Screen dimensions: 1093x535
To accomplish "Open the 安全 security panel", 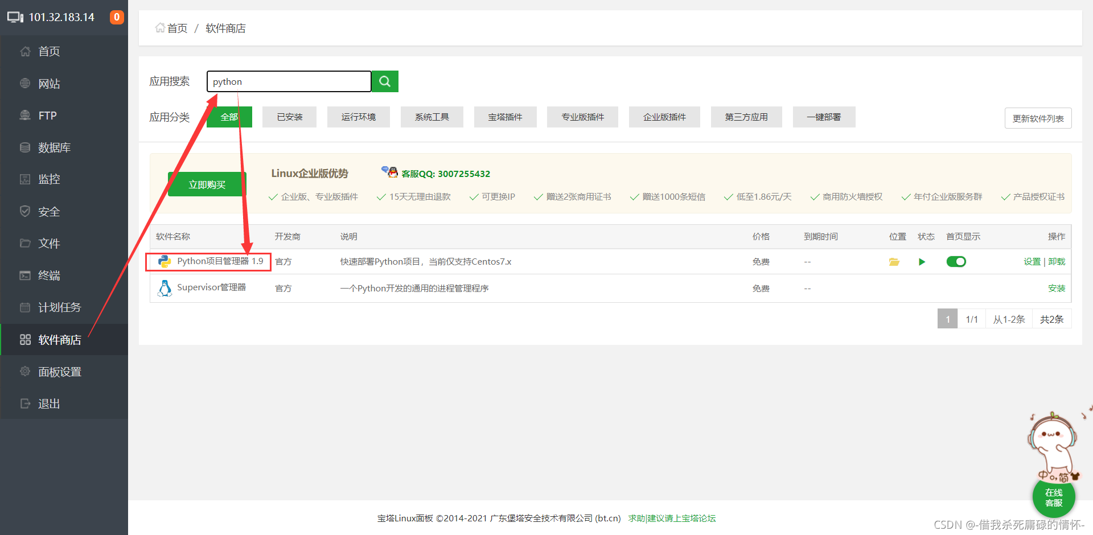I will coord(49,211).
